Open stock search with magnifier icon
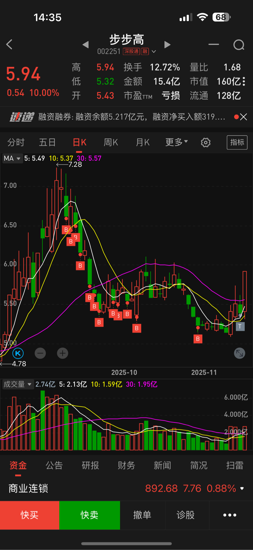This screenshot has width=253, height=550. click(239, 45)
